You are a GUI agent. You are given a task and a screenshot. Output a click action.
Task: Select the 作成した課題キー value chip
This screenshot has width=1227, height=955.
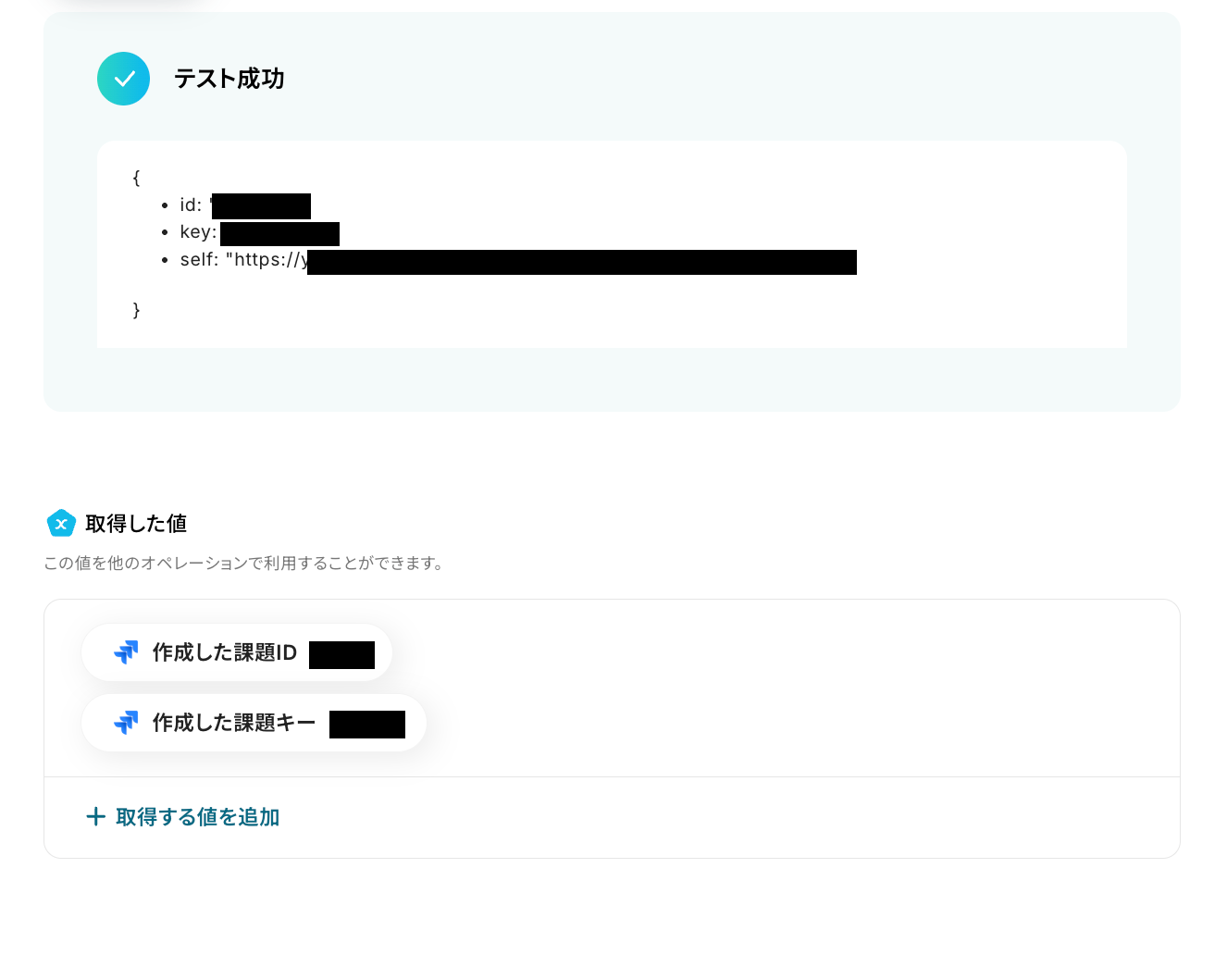point(254,723)
